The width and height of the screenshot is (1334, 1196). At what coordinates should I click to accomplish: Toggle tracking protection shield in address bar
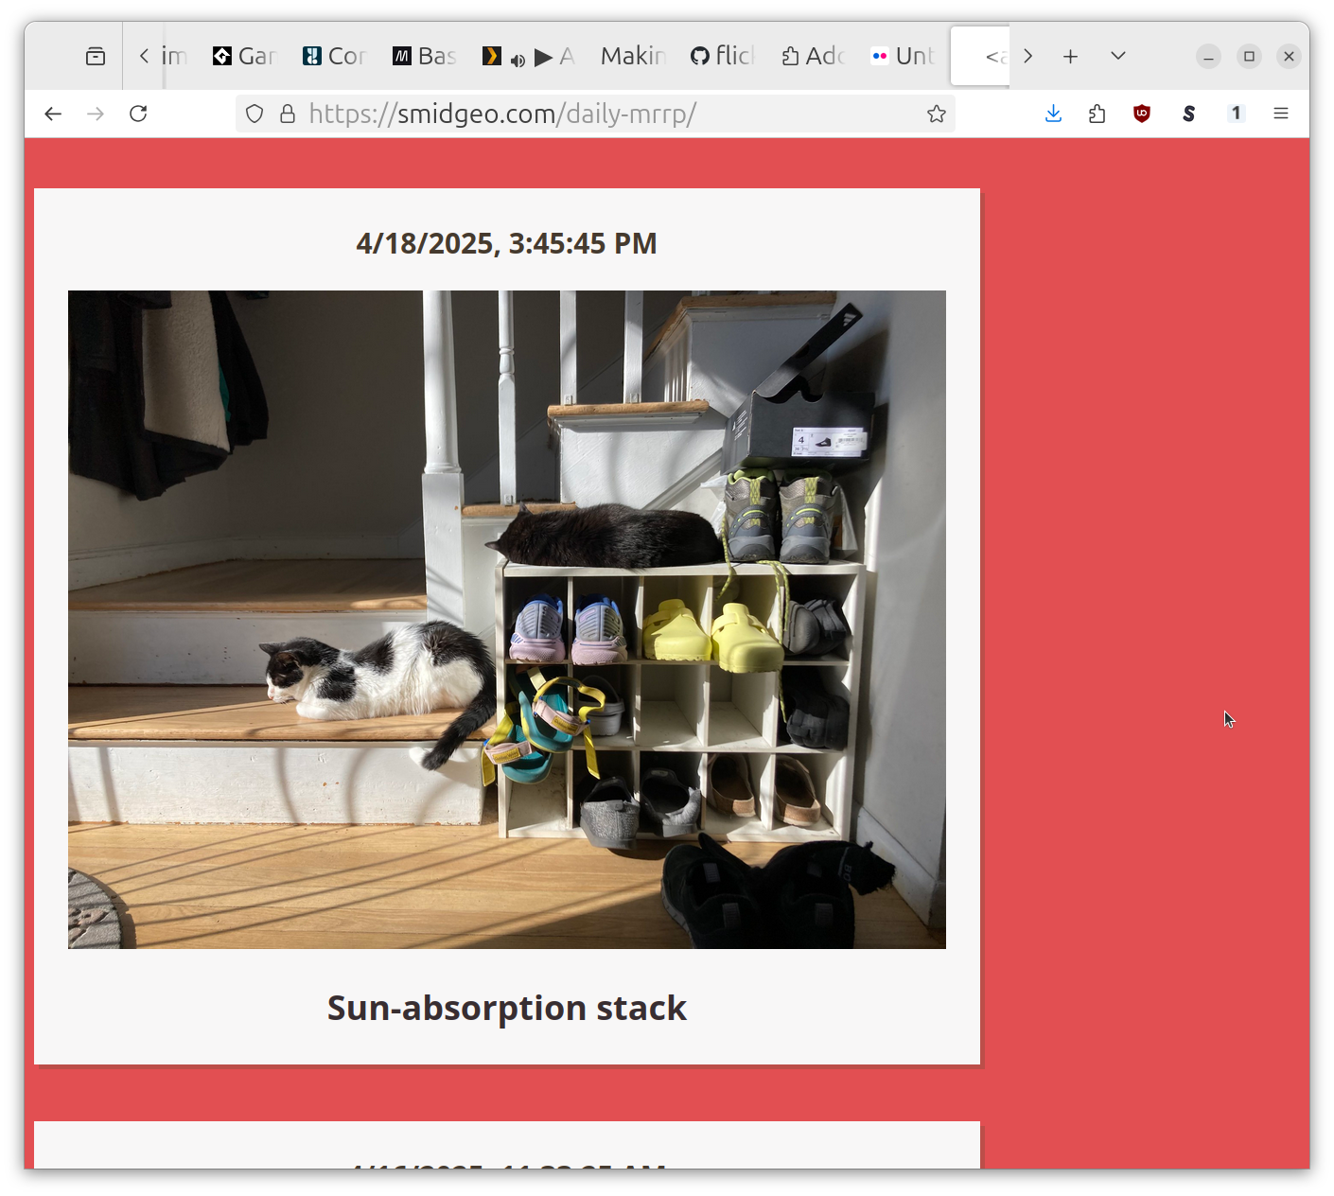(x=254, y=114)
